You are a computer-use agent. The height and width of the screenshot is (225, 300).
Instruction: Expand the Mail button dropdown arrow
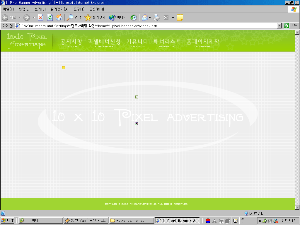(150, 18)
